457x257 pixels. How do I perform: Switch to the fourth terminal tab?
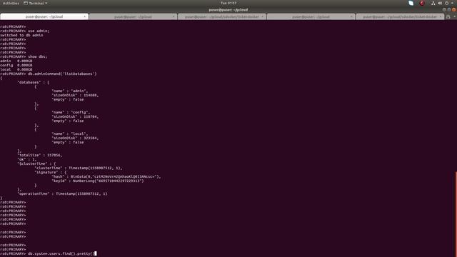pyautogui.click(x=311, y=16)
